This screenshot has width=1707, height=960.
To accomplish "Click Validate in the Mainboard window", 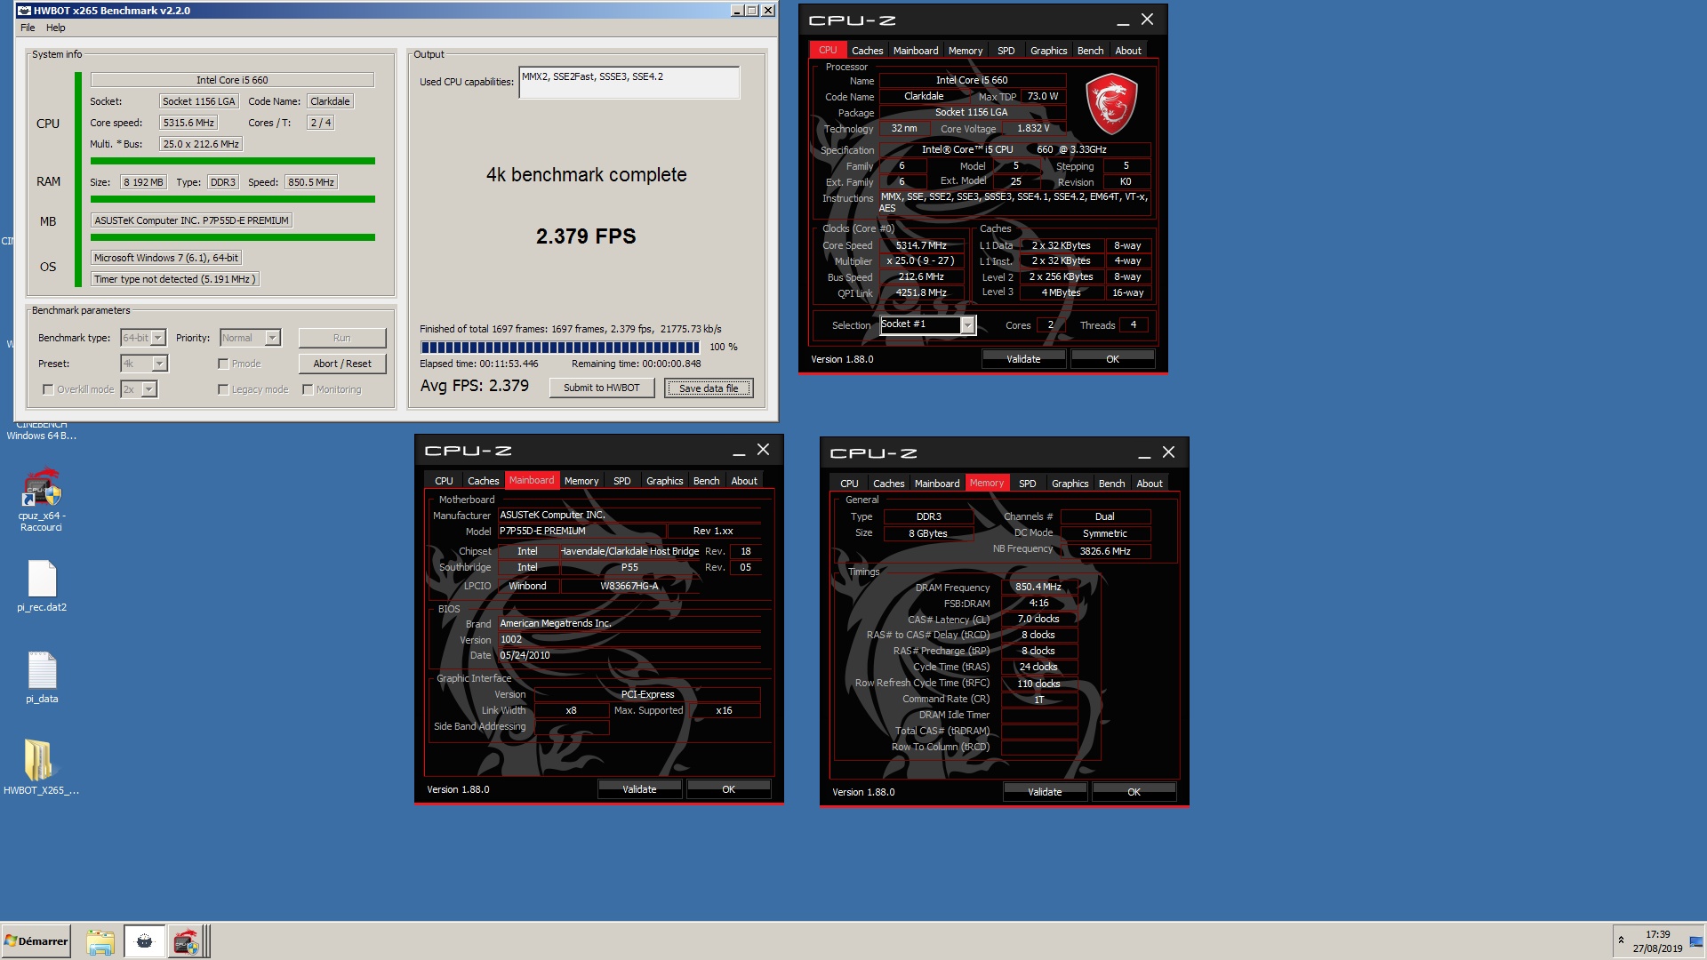I will point(639,789).
